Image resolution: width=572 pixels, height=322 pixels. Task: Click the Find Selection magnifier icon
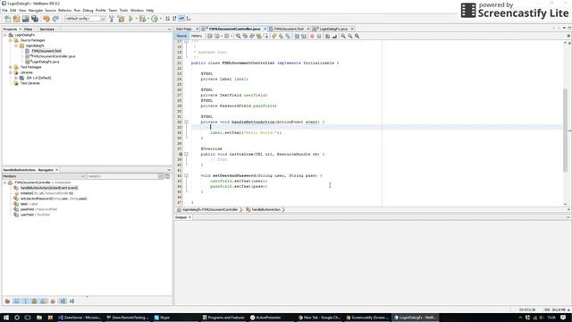coord(239,36)
